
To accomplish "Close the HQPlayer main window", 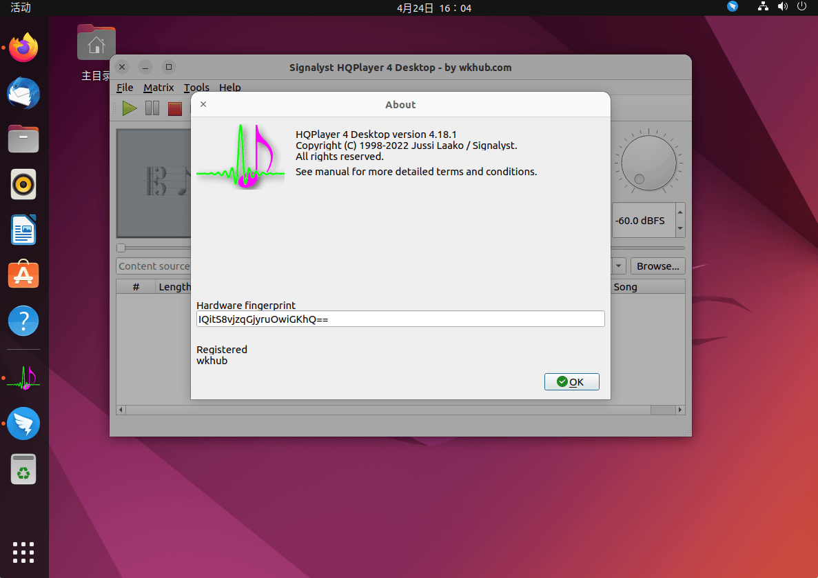I will click(122, 68).
